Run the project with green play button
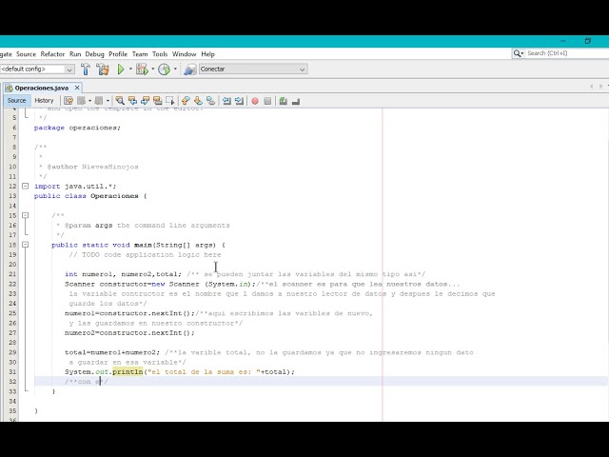Viewport: 609px width, 457px height. [x=121, y=70]
